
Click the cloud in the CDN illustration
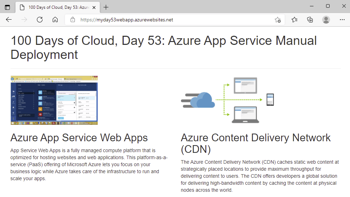pyautogui.click(x=204, y=100)
